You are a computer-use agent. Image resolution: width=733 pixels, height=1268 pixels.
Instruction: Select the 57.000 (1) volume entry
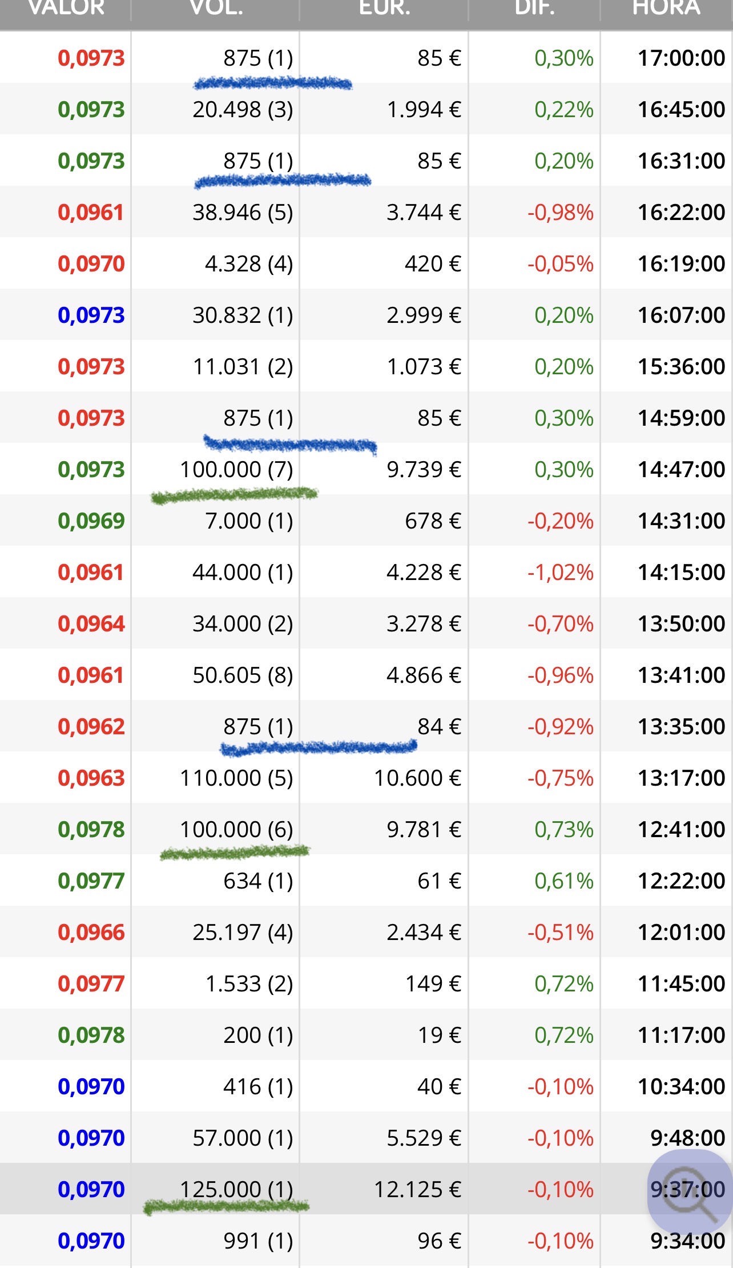pyautogui.click(x=243, y=1138)
